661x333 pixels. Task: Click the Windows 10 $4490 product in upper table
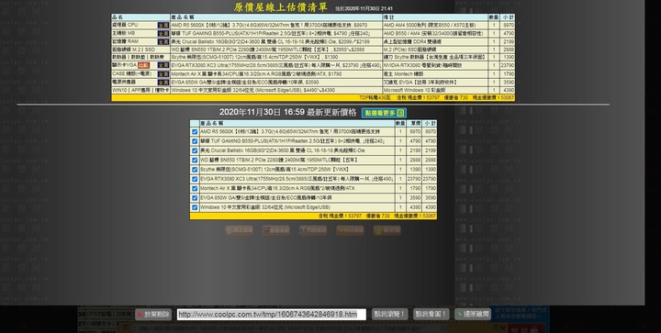coord(276,90)
